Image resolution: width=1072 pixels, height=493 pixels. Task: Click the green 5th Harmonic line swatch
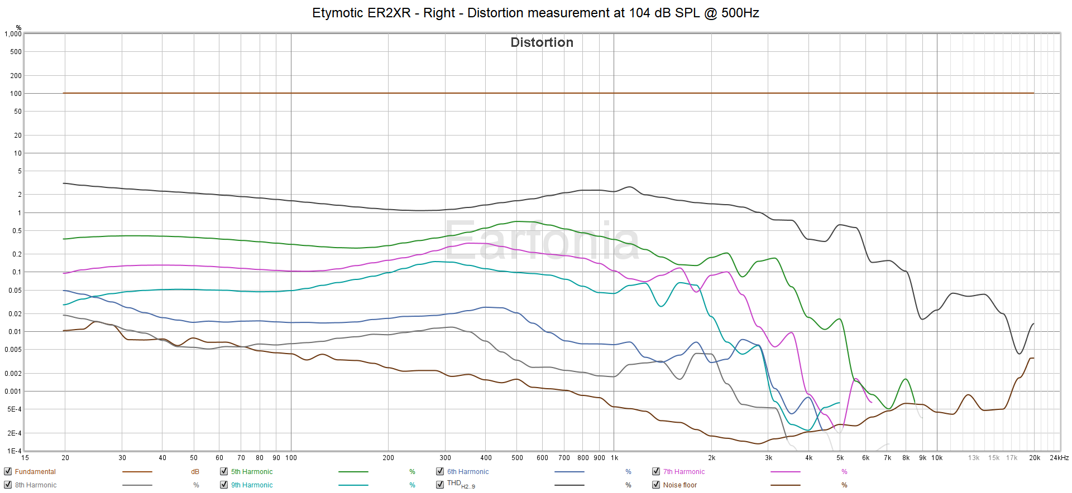coord(353,472)
